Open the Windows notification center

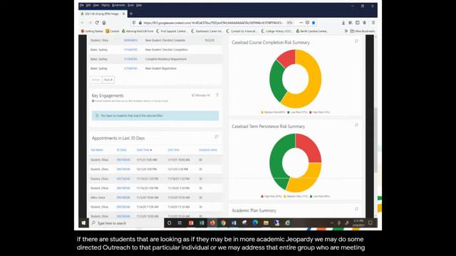tap(370, 223)
